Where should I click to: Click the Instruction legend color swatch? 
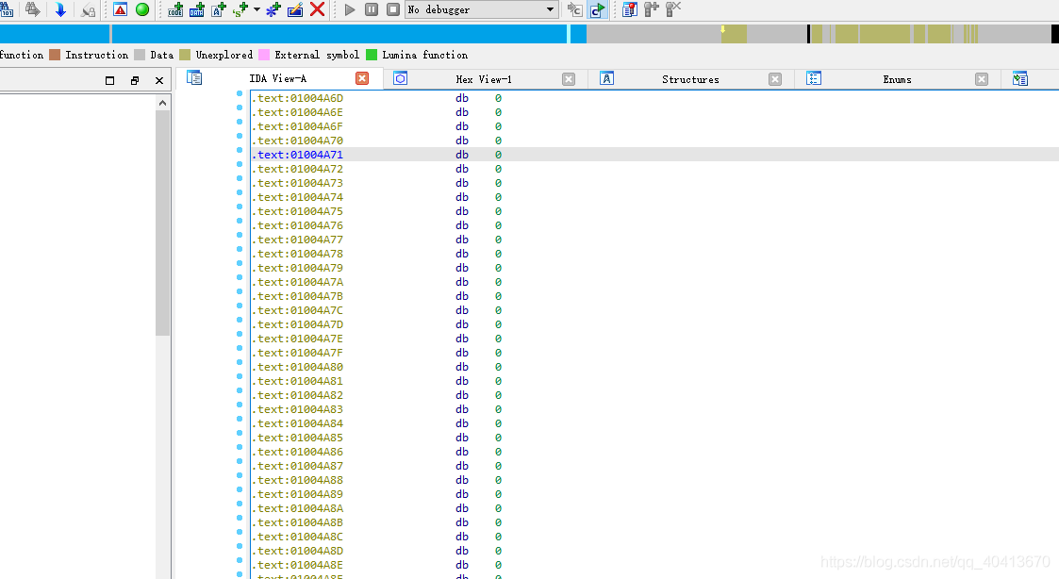point(55,55)
